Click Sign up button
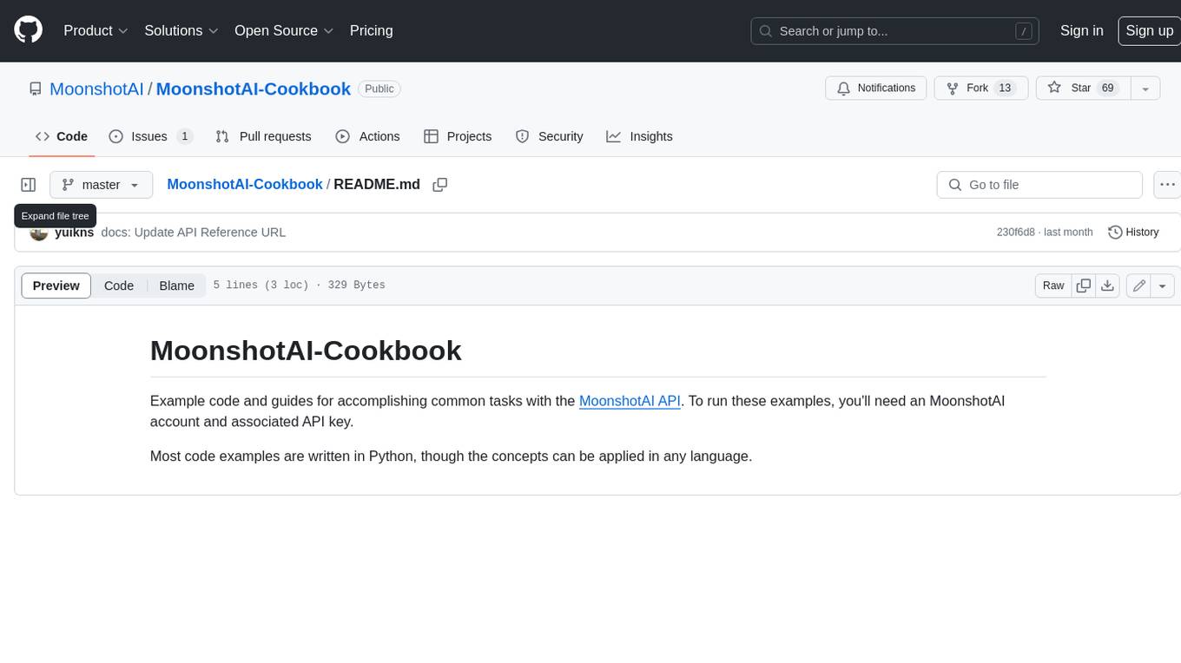Image resolution: width=1181 pixels, height=663 pixels. pyautogui.click(x=1149, y=30)
